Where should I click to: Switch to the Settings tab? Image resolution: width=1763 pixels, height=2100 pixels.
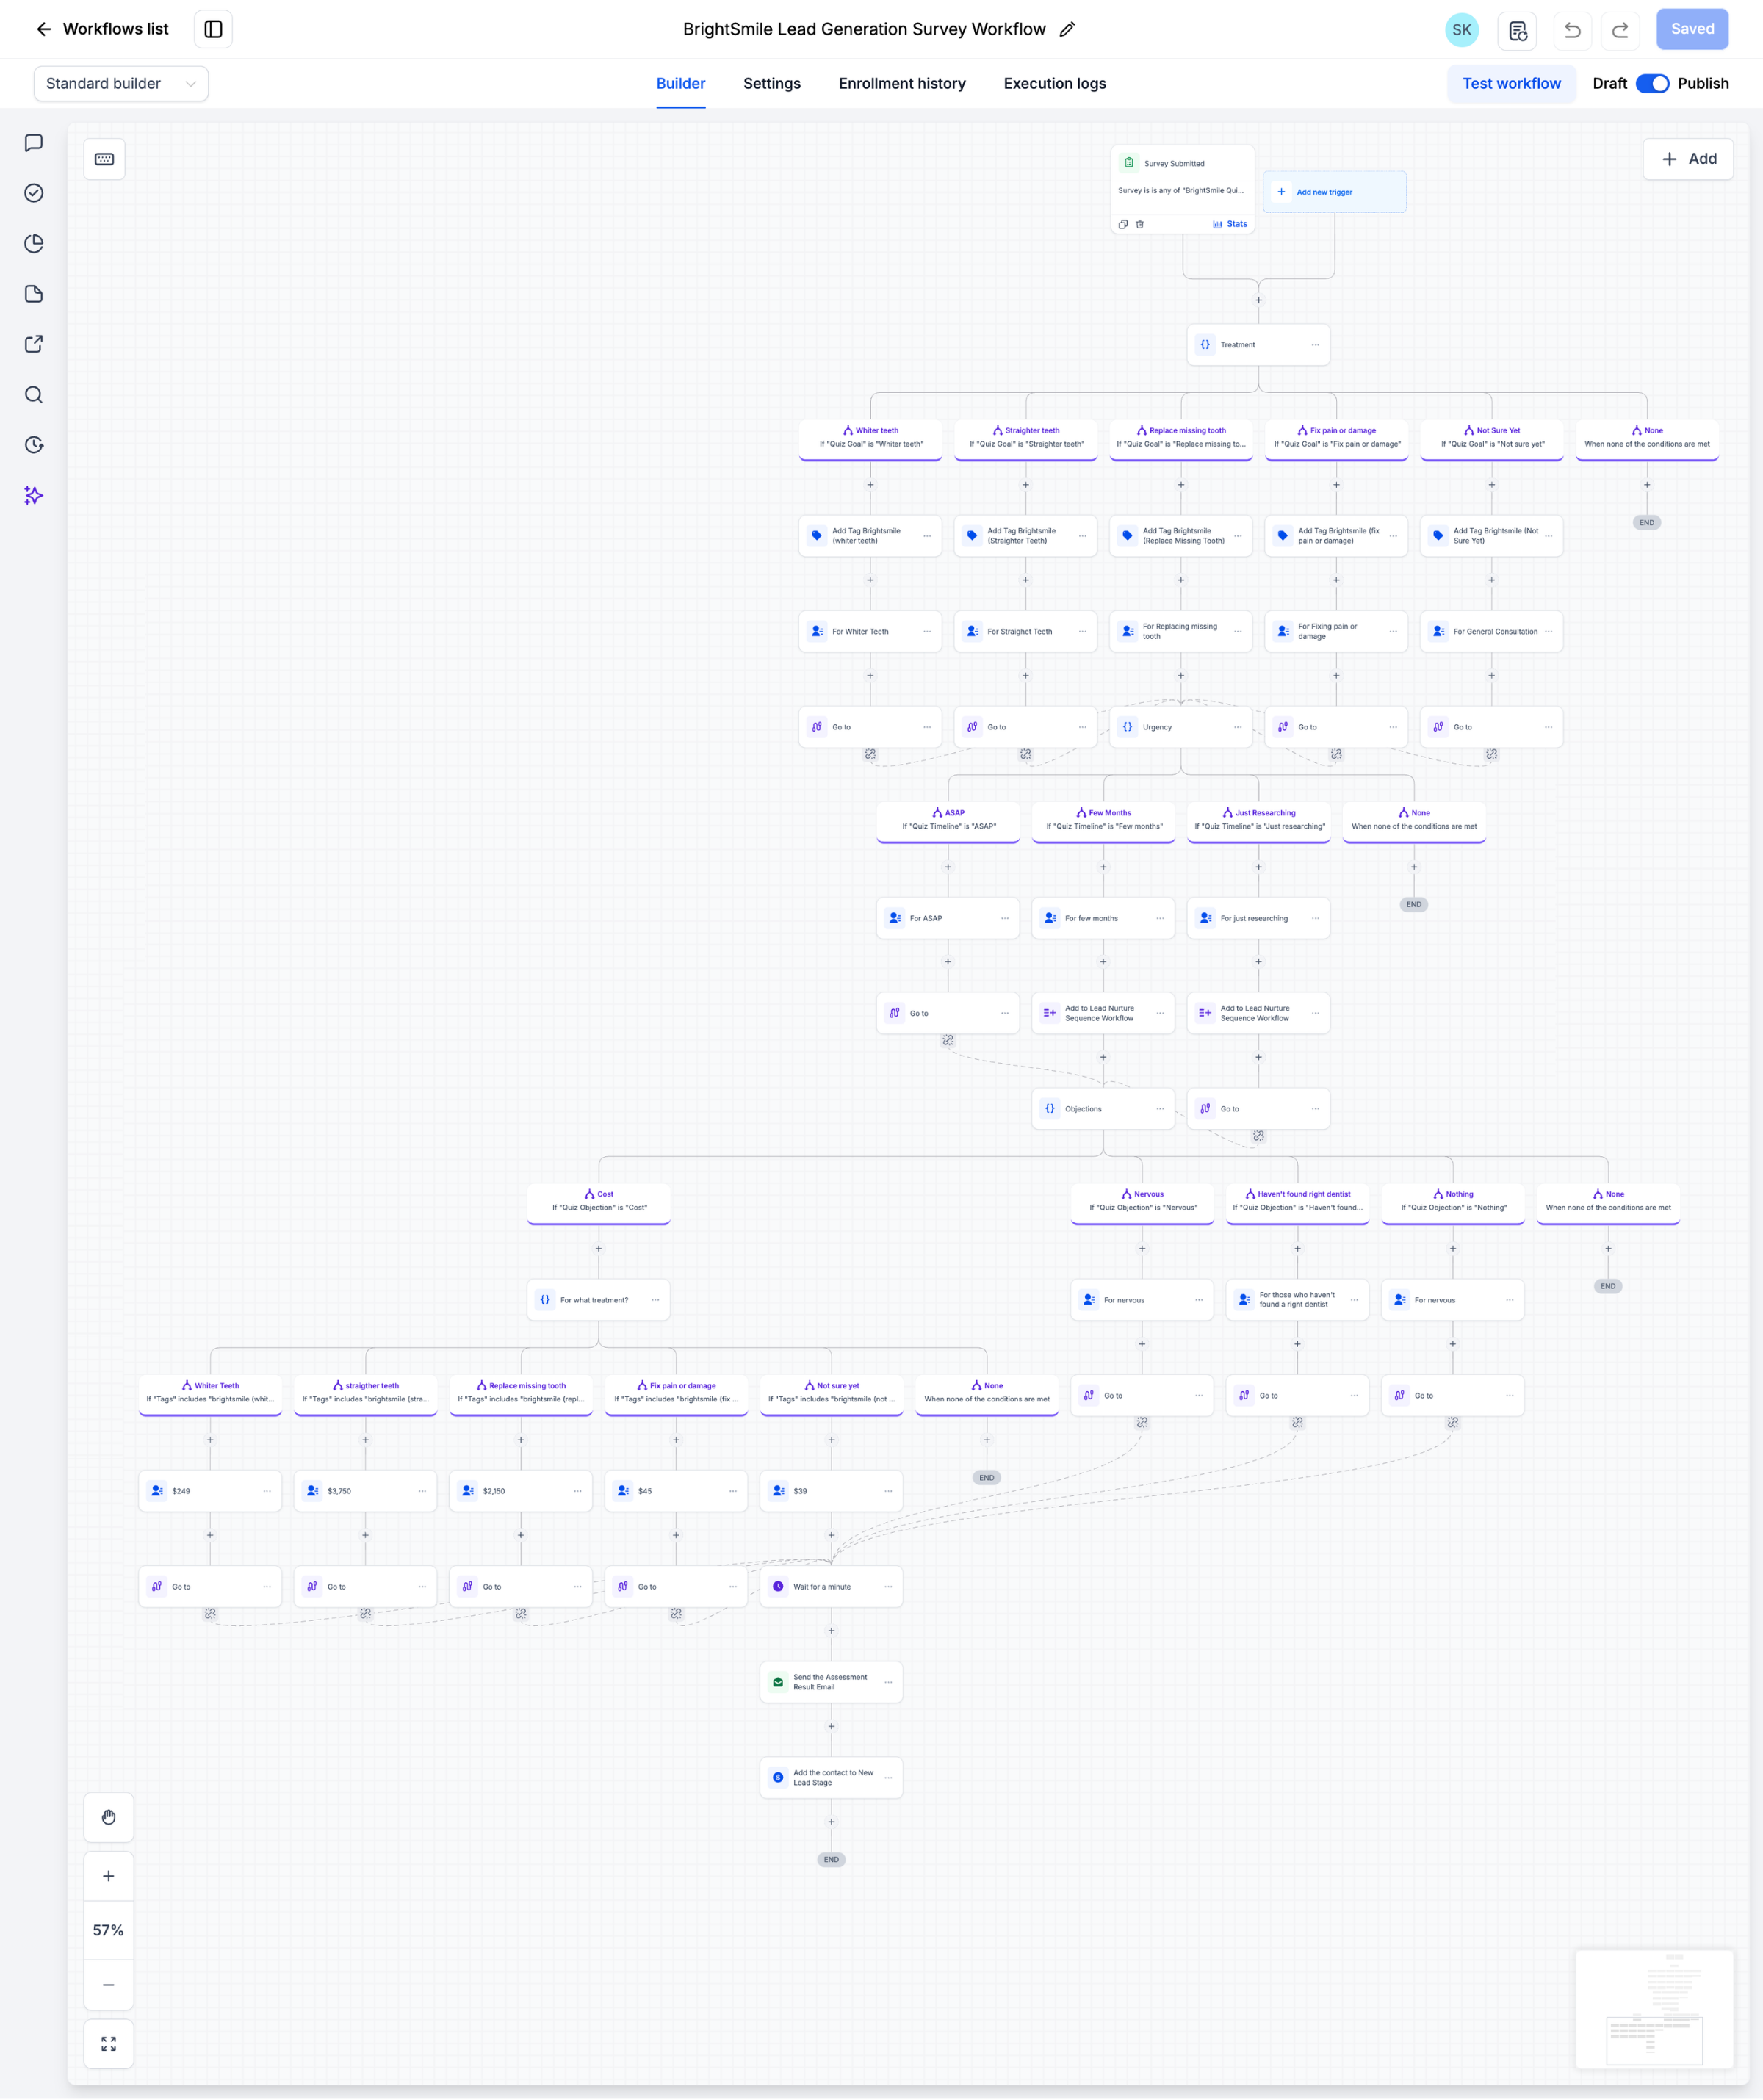tap(772, 84)
